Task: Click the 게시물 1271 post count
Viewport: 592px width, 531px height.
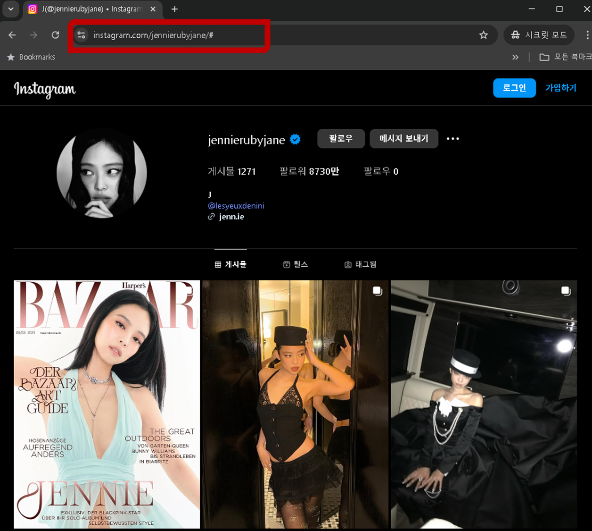Action: pos(232,171)
